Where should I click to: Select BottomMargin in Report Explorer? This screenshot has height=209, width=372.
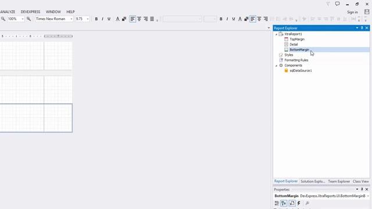point(299,50)
